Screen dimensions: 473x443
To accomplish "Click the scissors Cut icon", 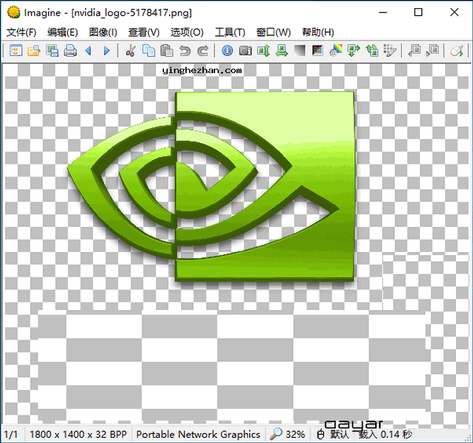I will [x=131, y=51].
